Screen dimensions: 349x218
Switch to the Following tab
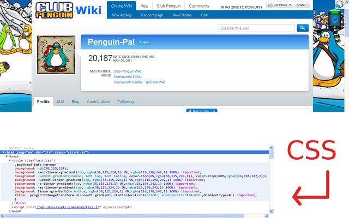pyautogui.click(x=125, y=102)
